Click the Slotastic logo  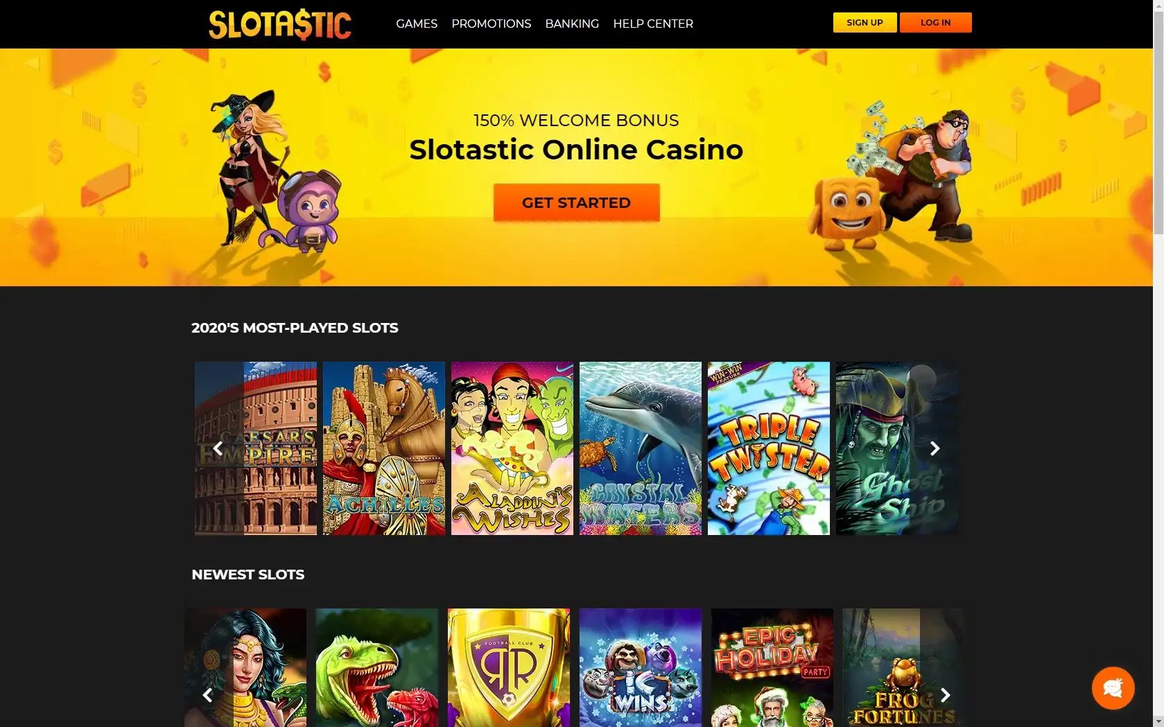(280, 24)
